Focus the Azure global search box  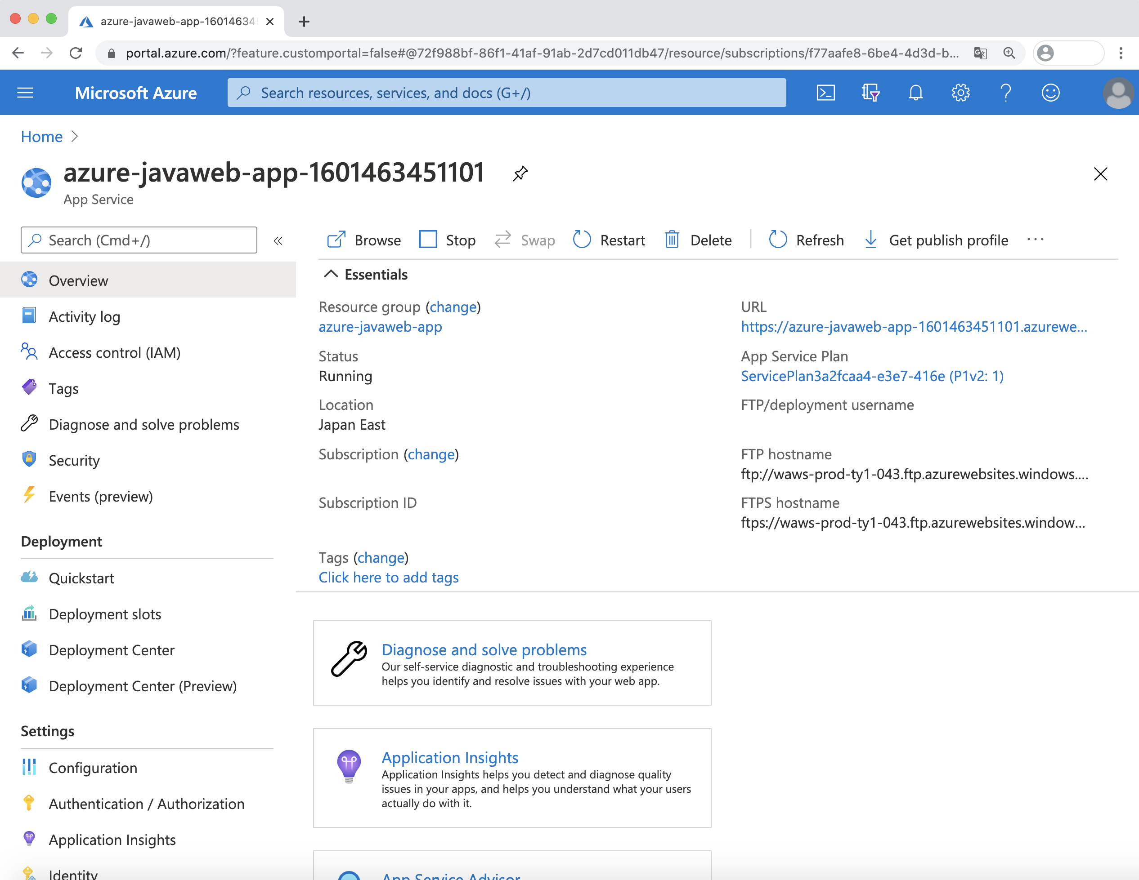pyautogui.click(x=507, y=93)
